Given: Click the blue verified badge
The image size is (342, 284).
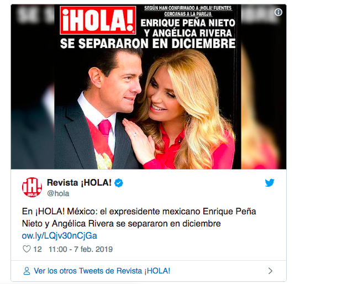Looking at the screenshot, I should tap(119, 183).
